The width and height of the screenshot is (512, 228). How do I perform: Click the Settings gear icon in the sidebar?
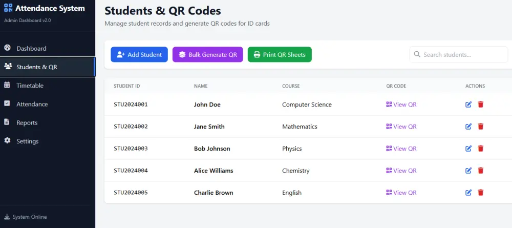tap(7, 141)
